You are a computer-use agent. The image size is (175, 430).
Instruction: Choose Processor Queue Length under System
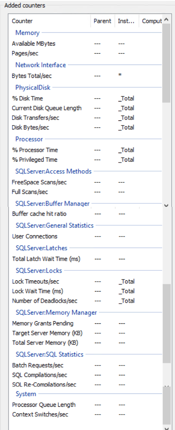pos(86,405)
